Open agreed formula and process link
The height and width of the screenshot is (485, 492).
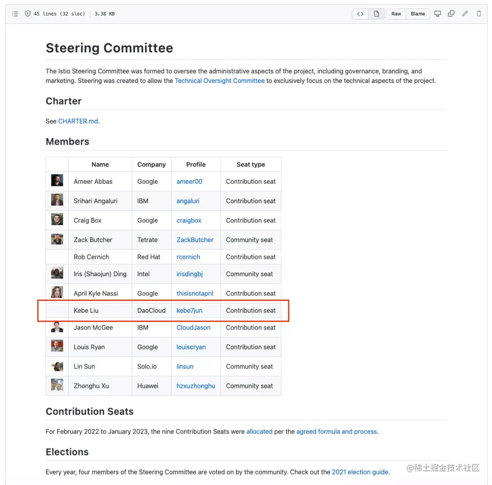pos(336,432)
